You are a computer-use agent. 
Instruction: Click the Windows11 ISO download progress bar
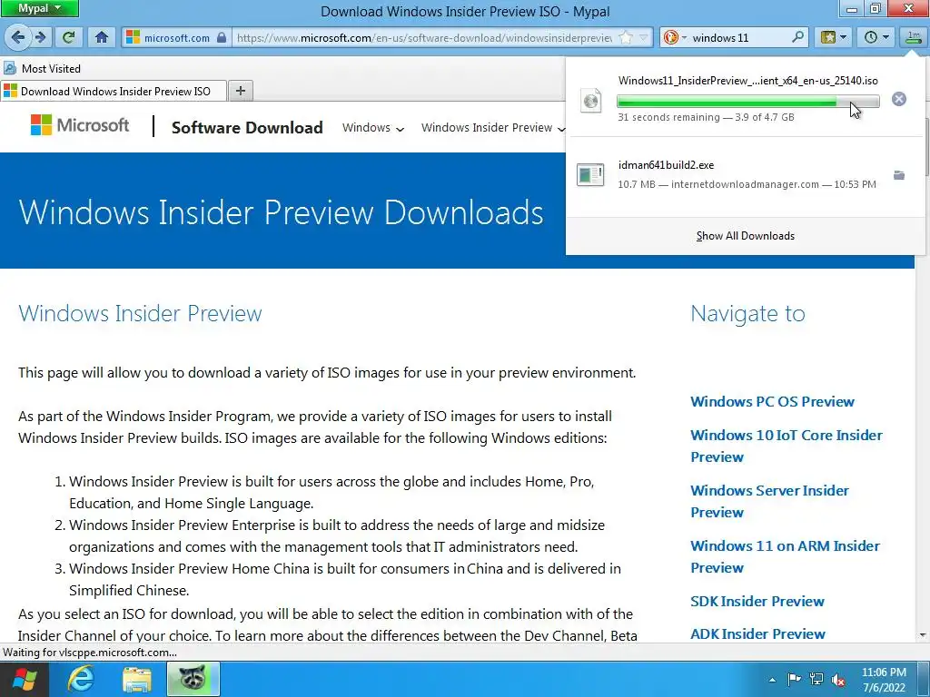point(748,102)
